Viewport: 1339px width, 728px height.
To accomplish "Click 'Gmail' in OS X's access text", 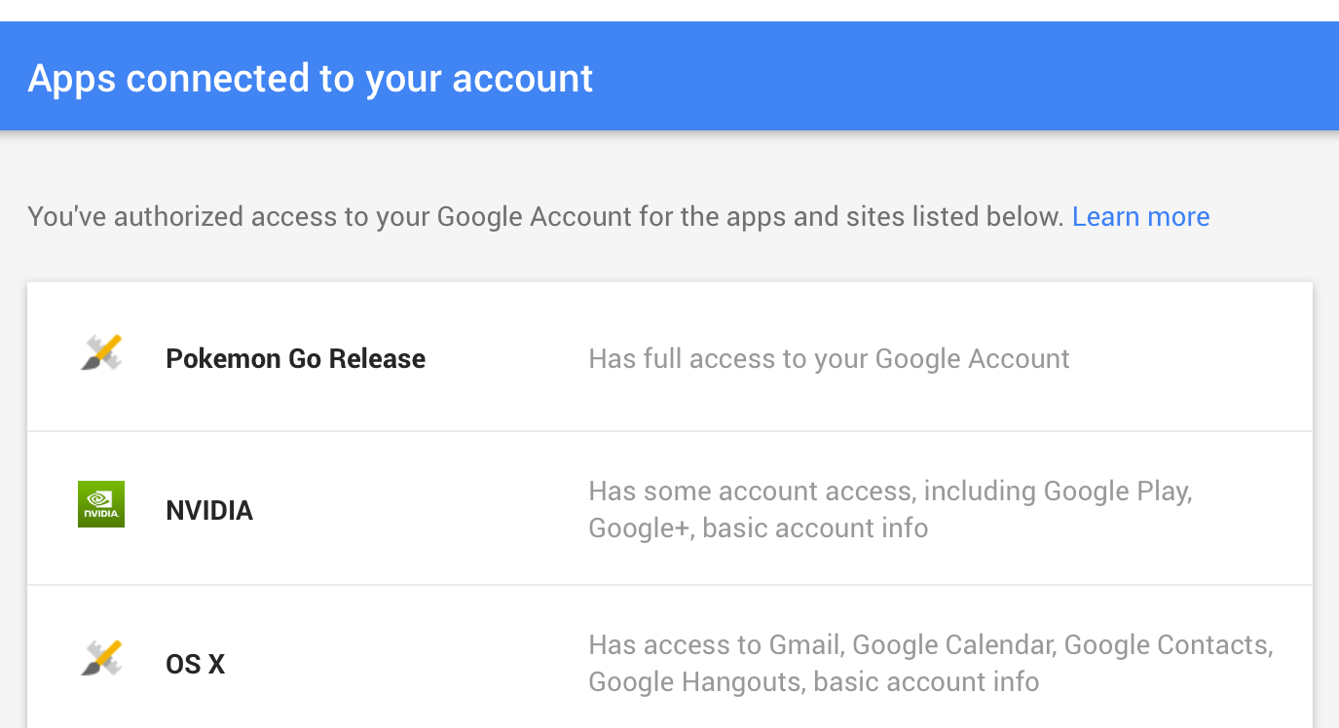I will (803, 644).
